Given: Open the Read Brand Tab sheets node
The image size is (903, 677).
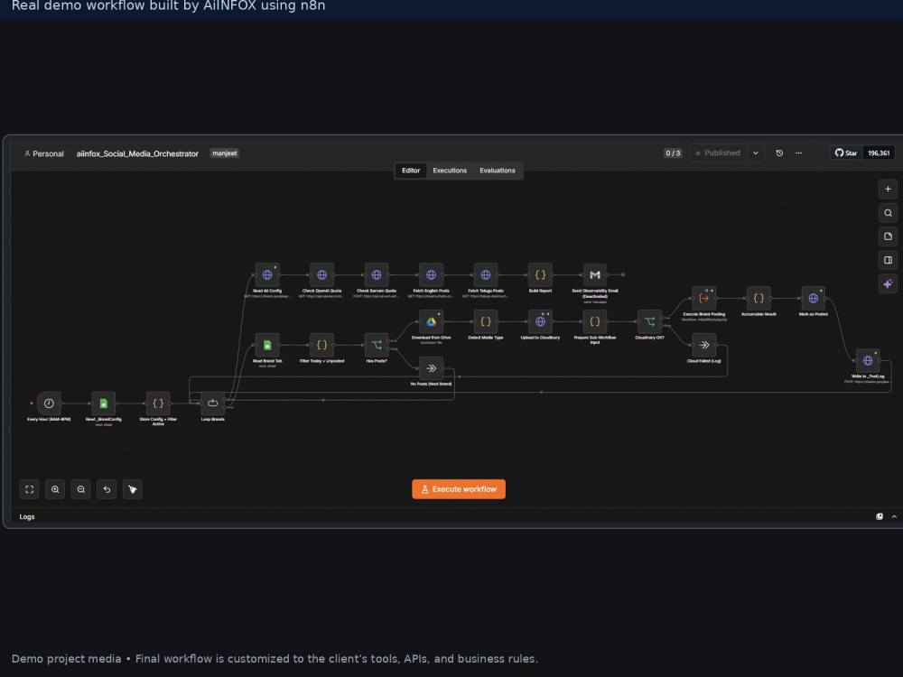Looking at the screenshot, I should tap(267, 346).
